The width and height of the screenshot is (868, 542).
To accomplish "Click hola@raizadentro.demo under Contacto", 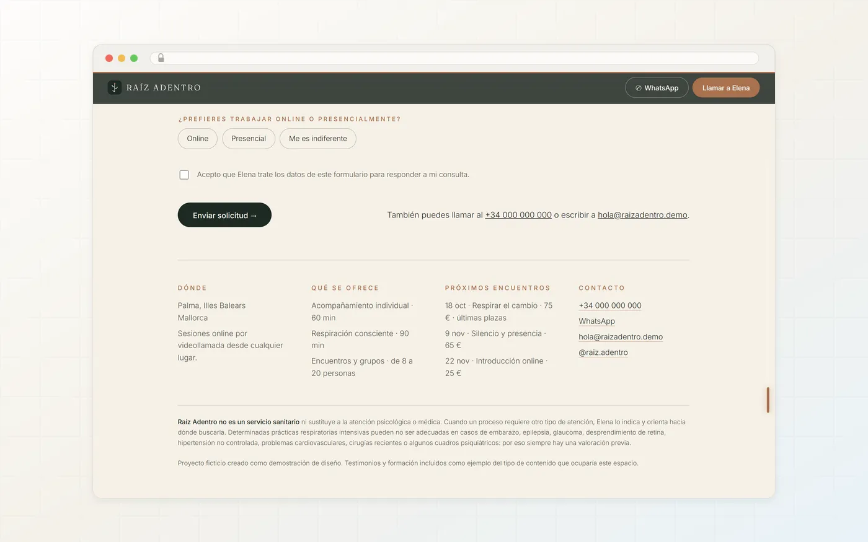I will point(621,337).
